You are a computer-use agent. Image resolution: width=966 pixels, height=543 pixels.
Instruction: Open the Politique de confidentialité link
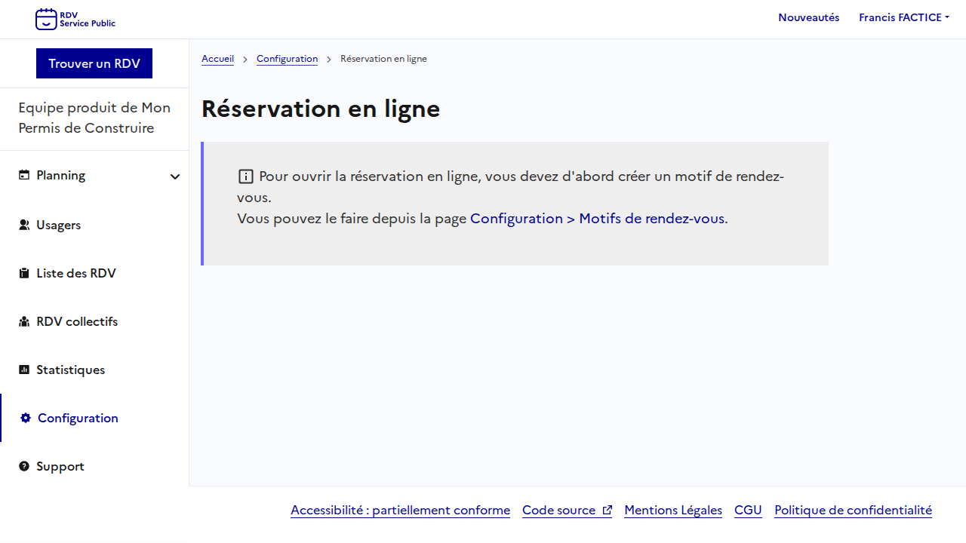tap(853, 510)
